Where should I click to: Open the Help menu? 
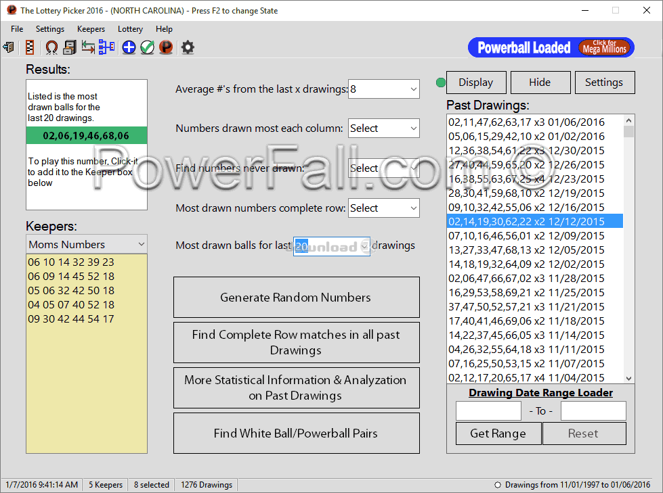click(164, 28)
